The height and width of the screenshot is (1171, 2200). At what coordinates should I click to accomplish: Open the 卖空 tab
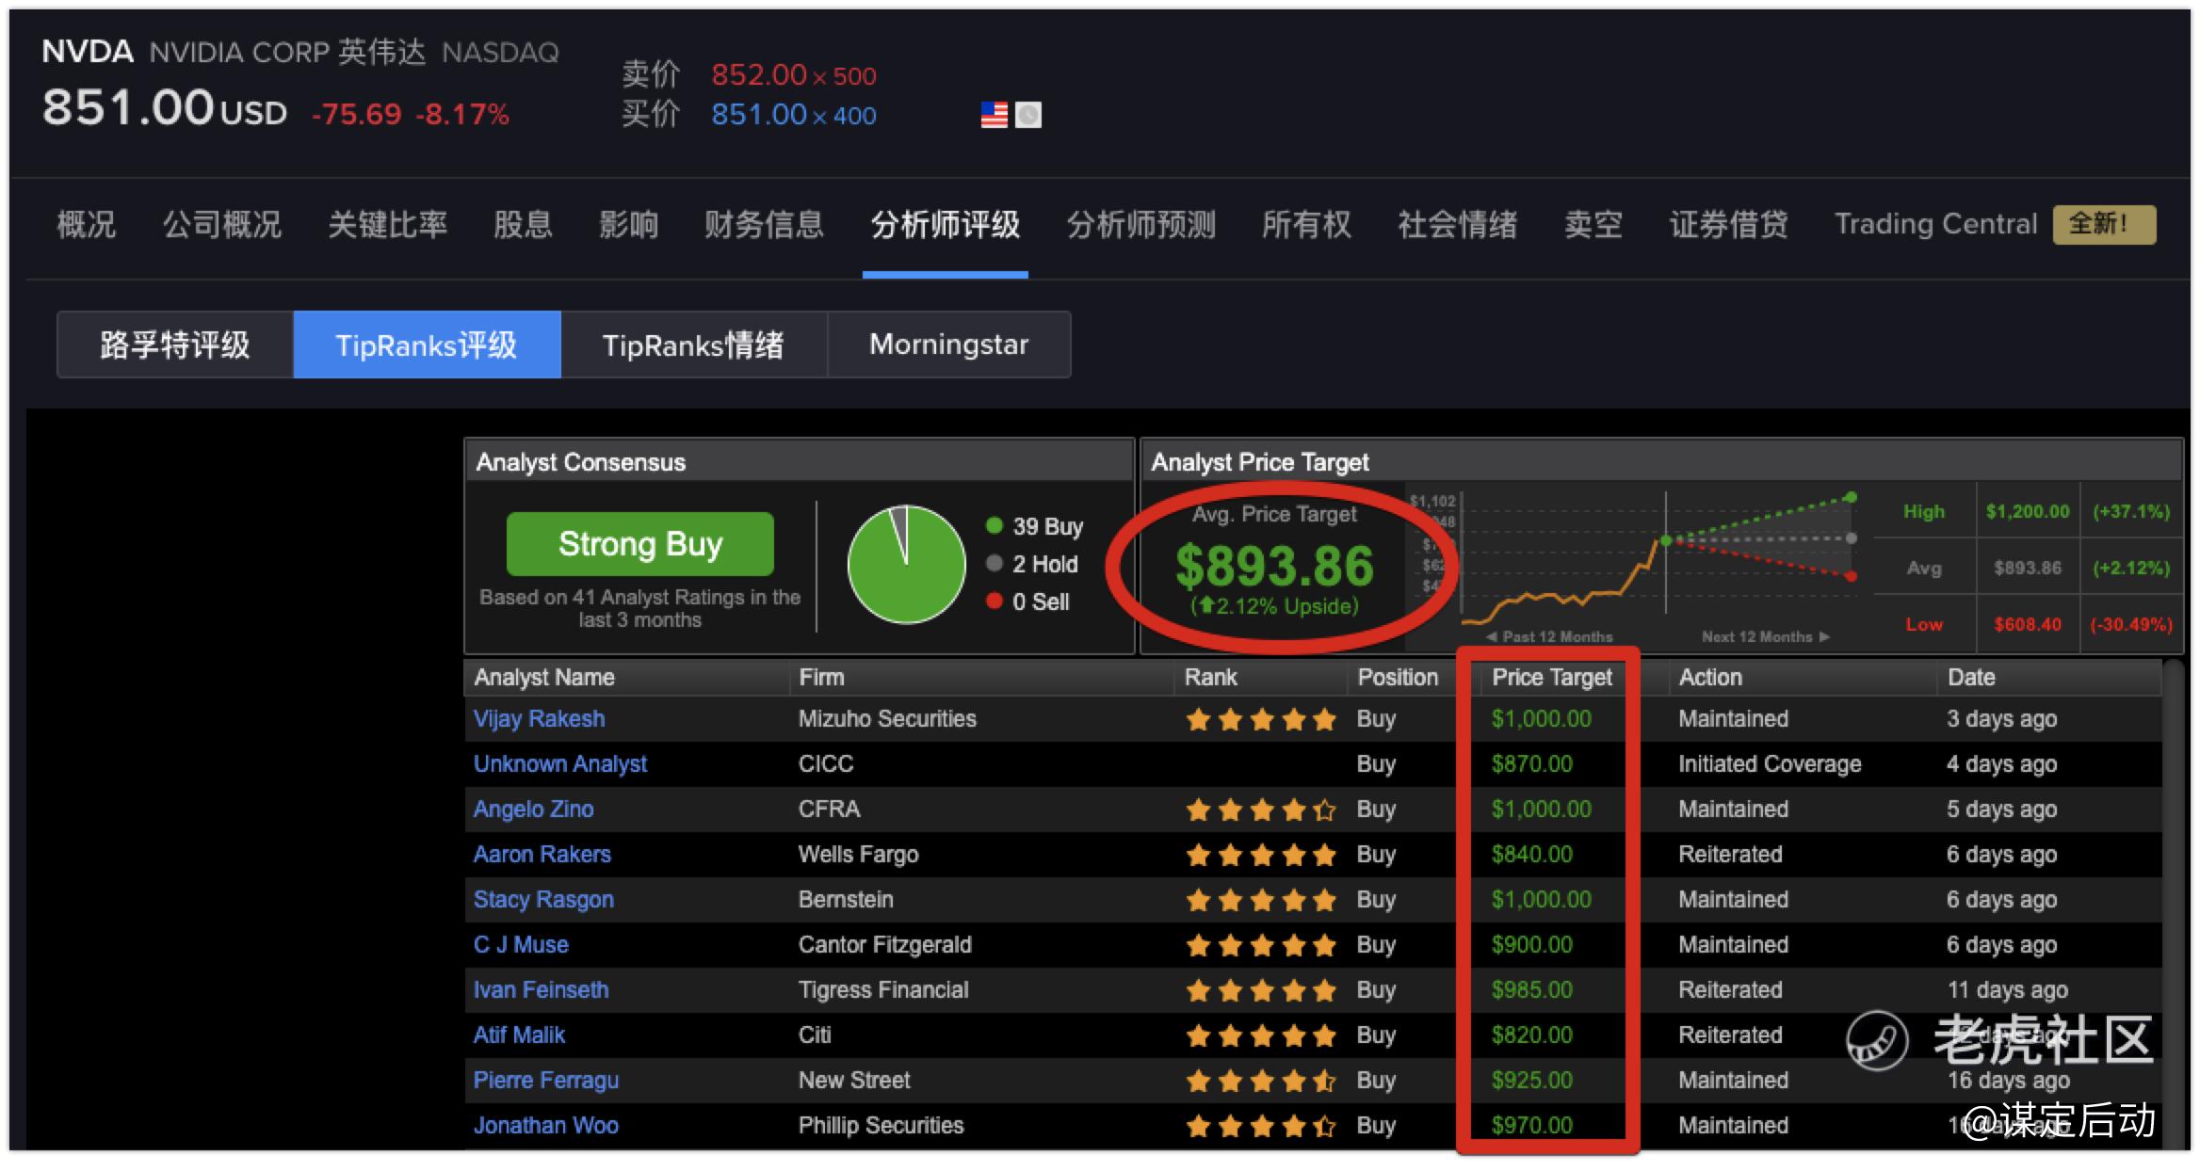tap(1593, 224)
